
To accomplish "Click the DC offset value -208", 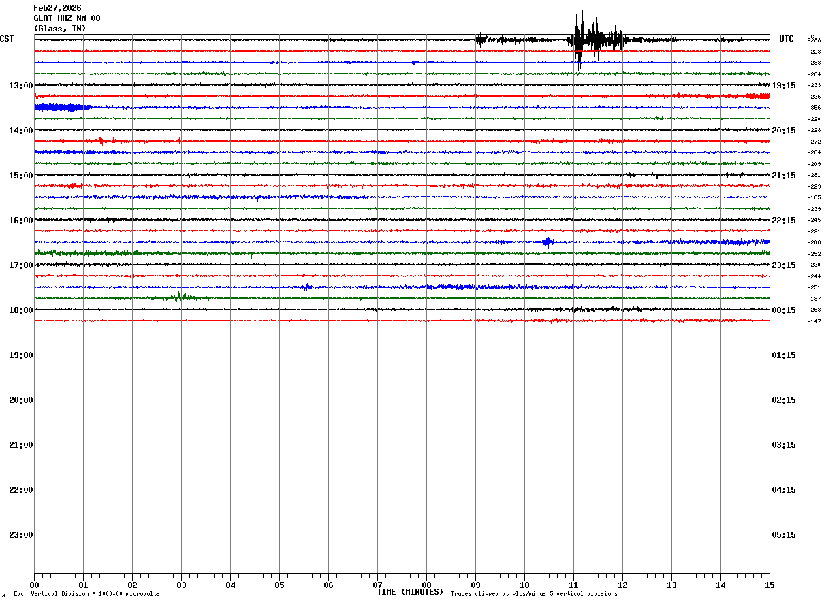I will click(x=814, y=242).
